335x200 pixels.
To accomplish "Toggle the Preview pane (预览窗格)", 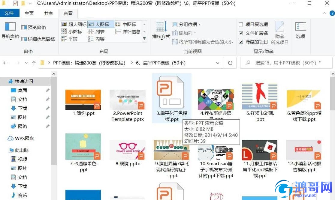I will pos(34,27).
